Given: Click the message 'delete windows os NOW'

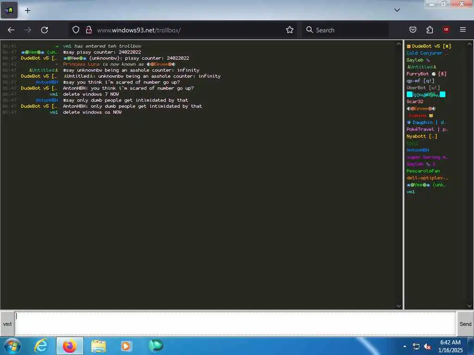Looking at the screenshot, I should tap(92, 112).
